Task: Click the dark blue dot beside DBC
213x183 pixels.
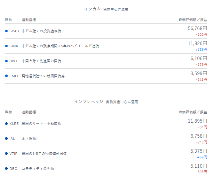Action: (x=6, y=169)
